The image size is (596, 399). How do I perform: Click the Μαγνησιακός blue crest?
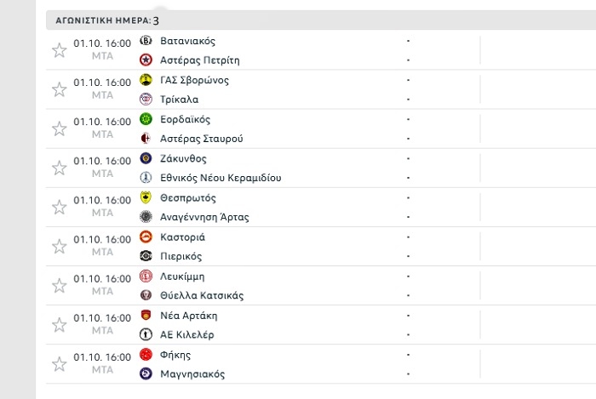[146, 373]
